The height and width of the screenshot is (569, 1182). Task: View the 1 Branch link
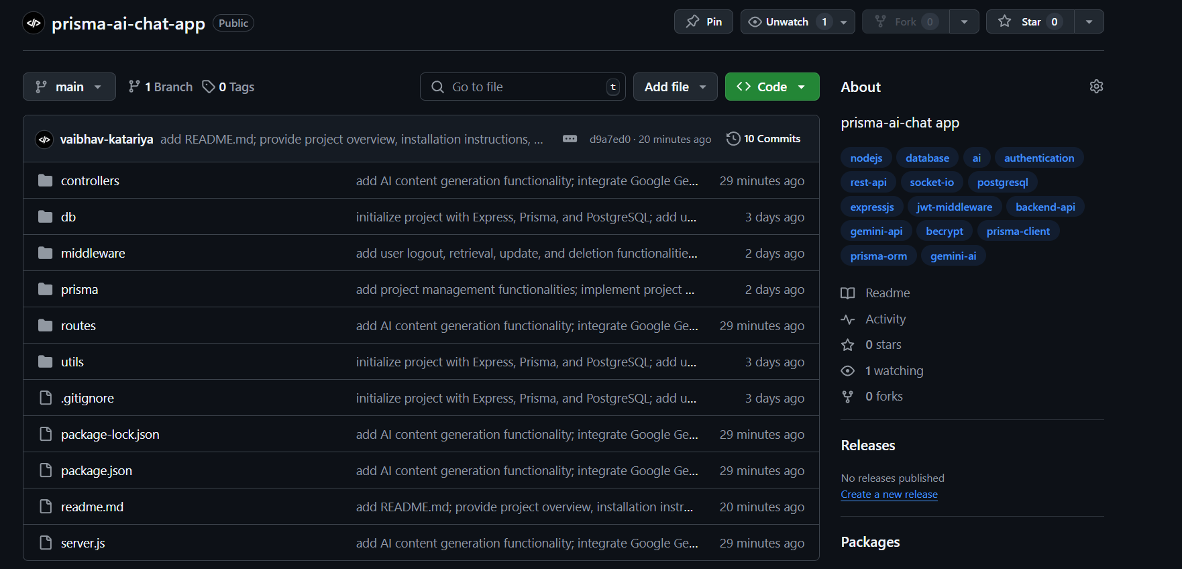pos(160,87)
